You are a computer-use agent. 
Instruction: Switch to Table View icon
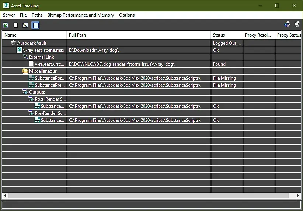(x=35, y=25)
